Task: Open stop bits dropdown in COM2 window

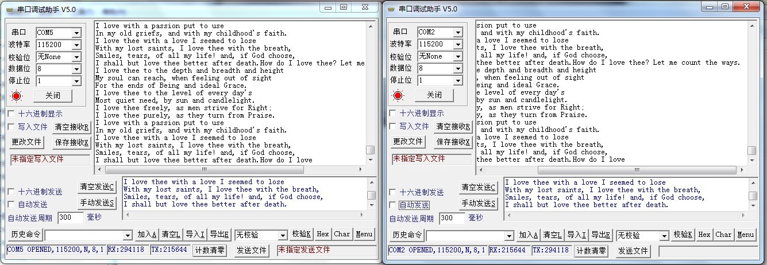Action: pos(458,81)
